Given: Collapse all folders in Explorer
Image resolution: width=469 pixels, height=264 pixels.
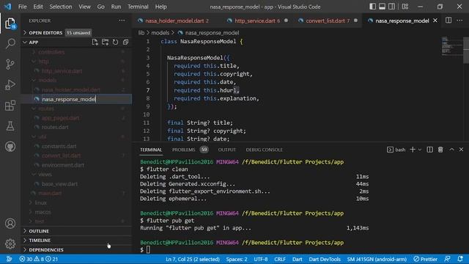Looking at the screenshot, I should (x=125, y=43).
